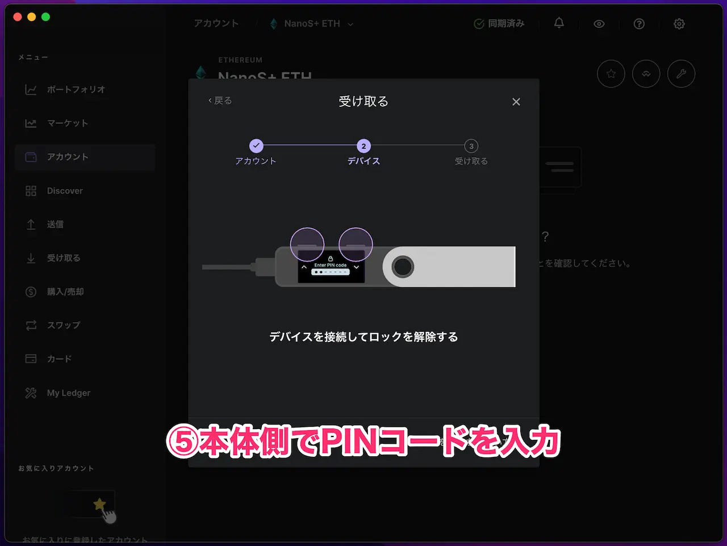
Task: Open My Ledger in the sidebar
Action: [x=85, y=393]
